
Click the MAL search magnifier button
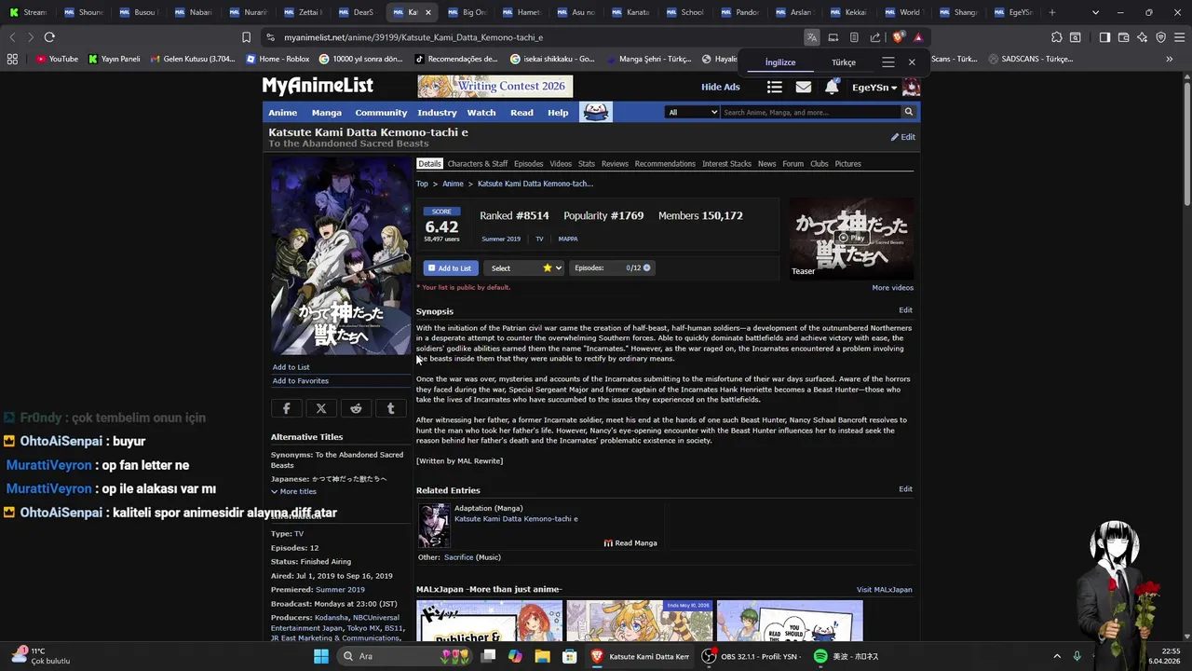coord(909,112)
